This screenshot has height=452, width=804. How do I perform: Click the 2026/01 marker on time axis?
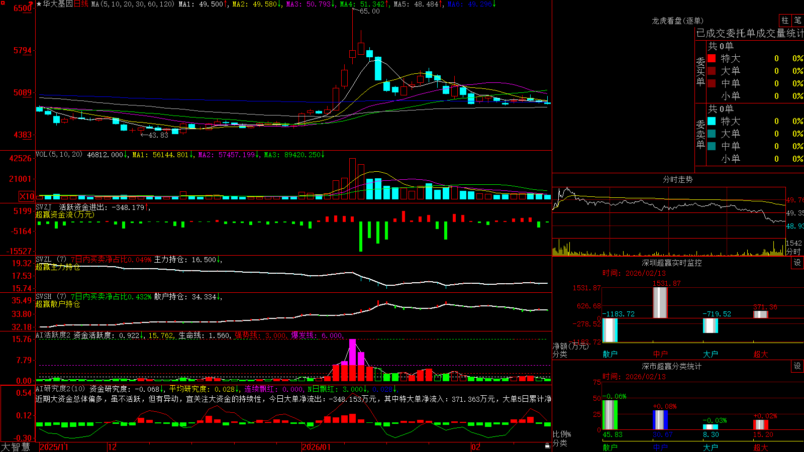317,447
